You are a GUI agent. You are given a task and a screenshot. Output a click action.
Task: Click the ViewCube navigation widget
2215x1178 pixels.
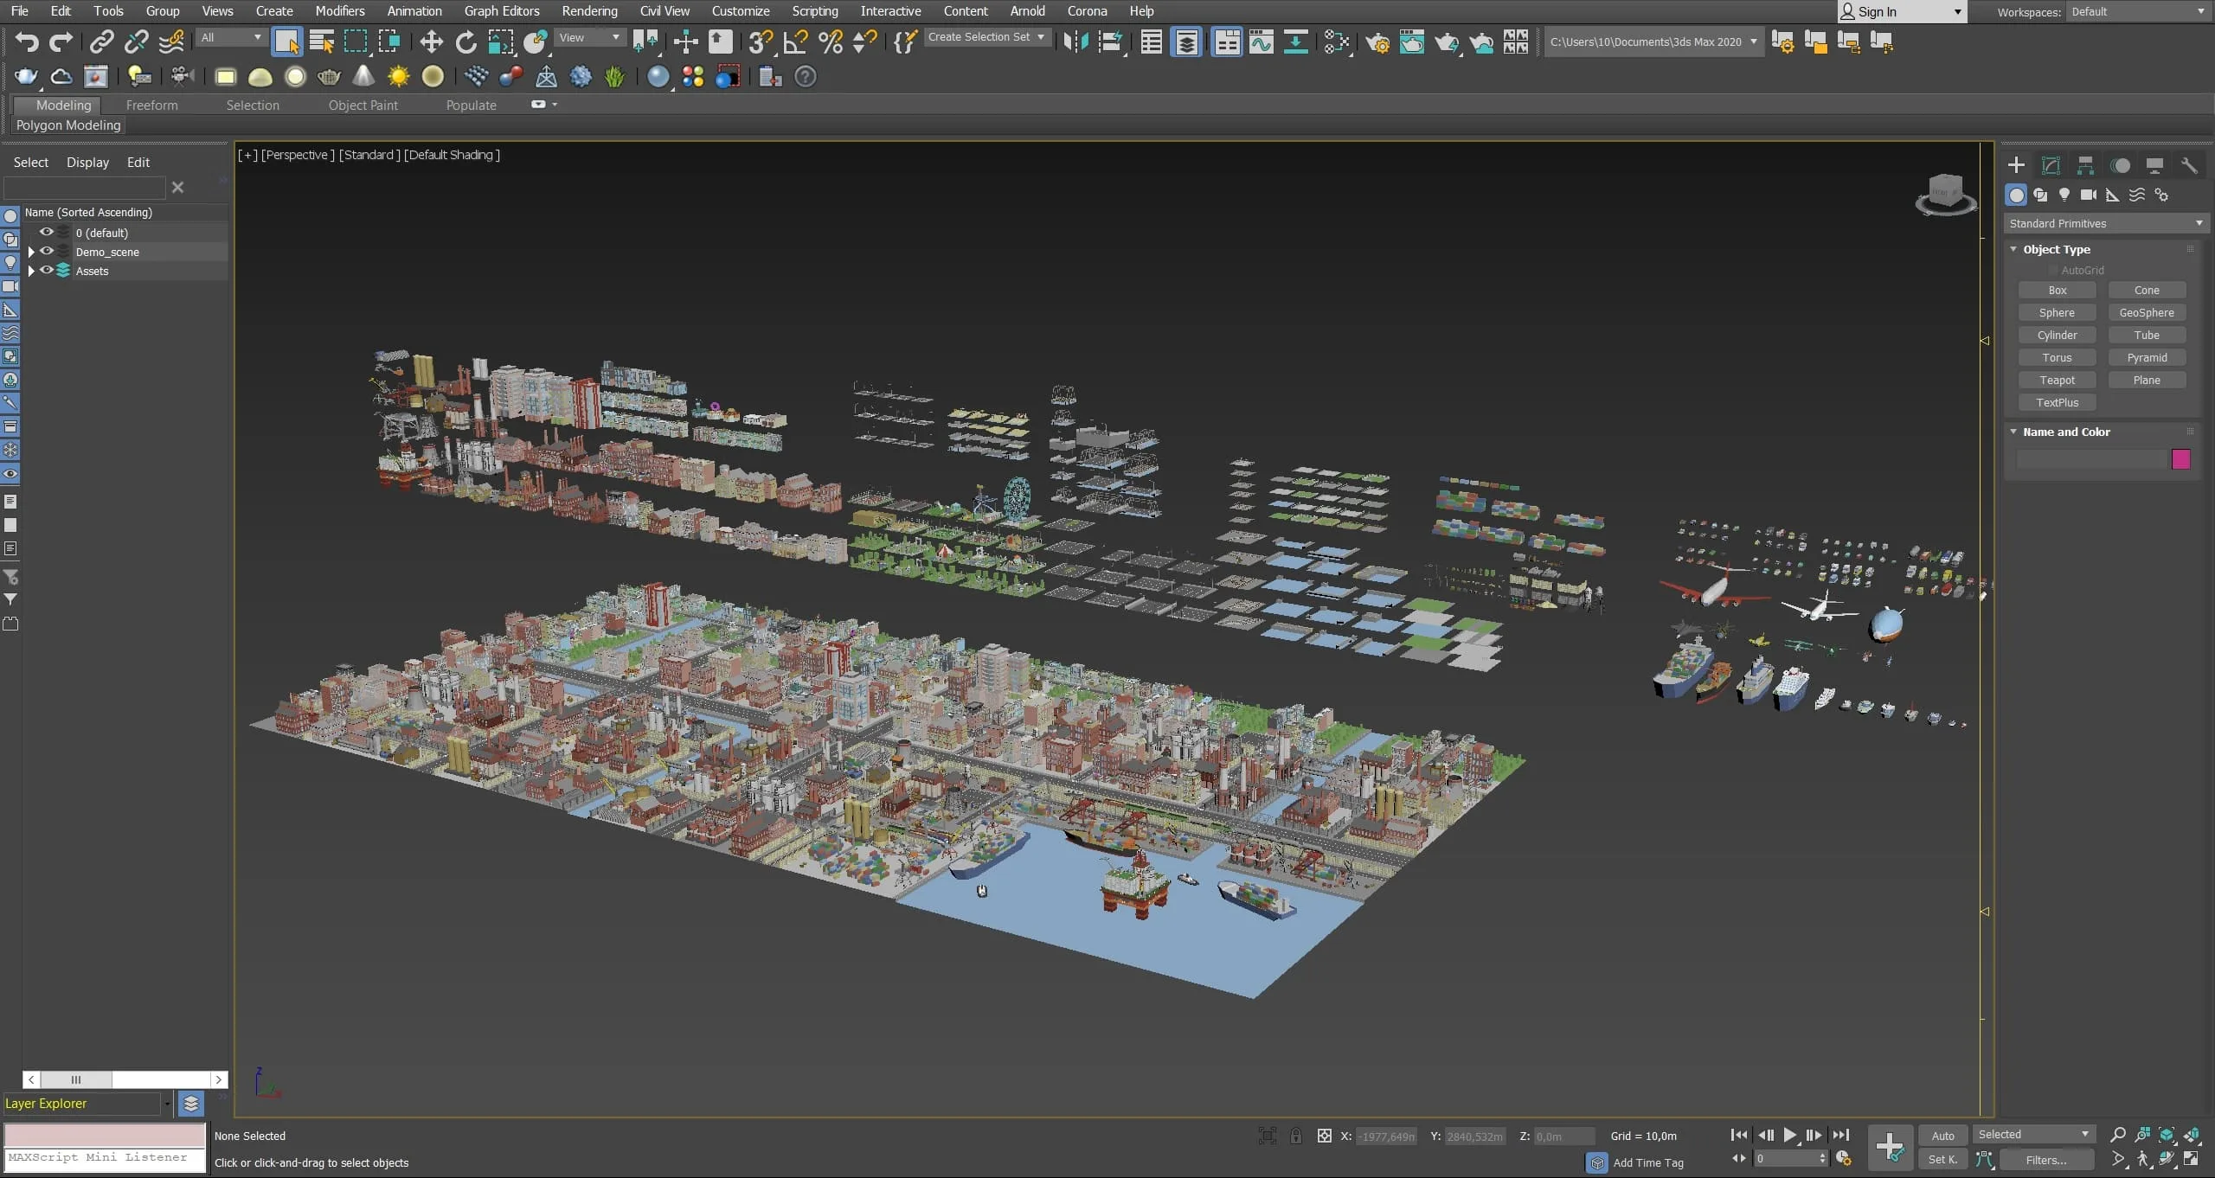pyautogui.click(x=1946, y=195)
